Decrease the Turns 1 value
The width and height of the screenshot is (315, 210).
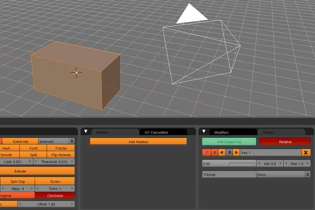(37, 188)
